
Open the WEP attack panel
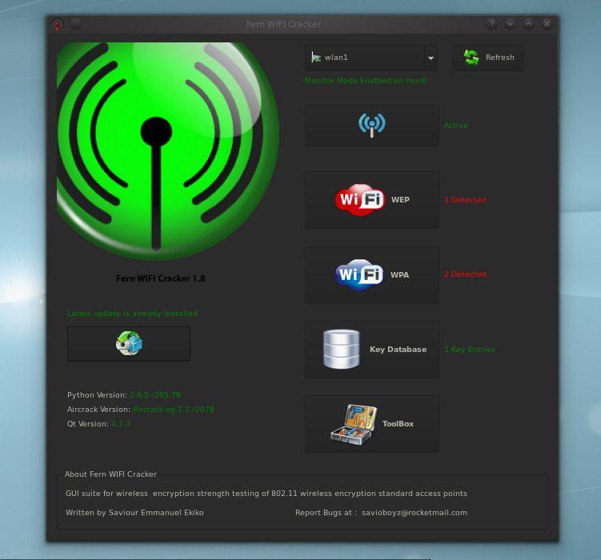click(372, 199)
